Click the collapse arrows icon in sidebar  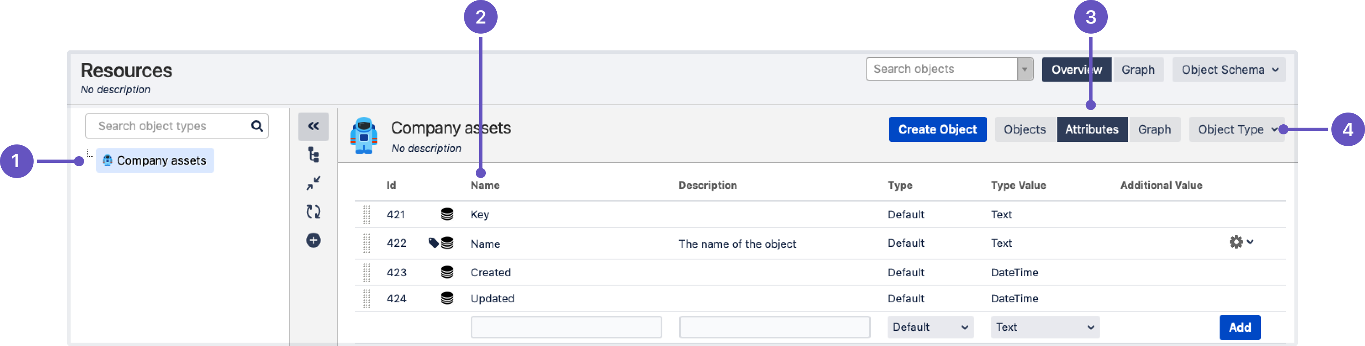(x=313, y=183)
